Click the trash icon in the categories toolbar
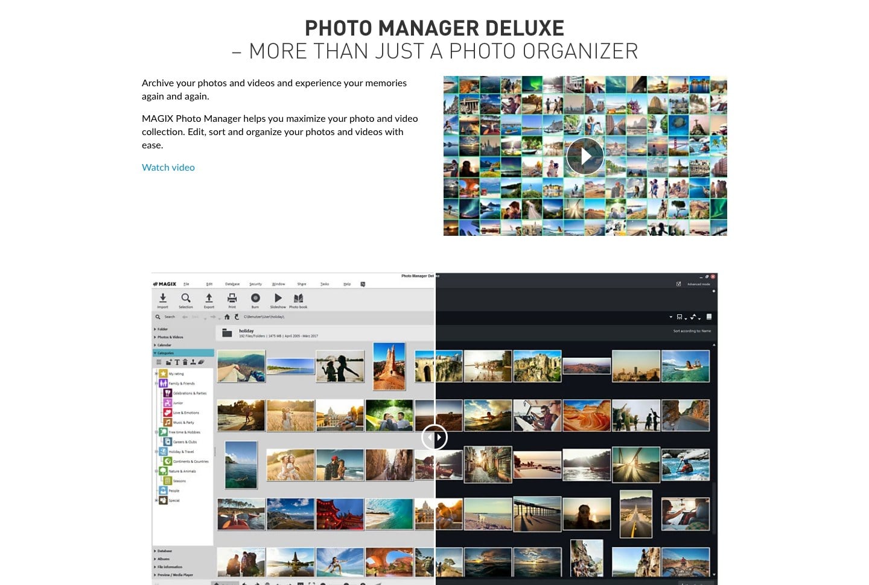The image size is (869, 585). [x=185, y=362]
